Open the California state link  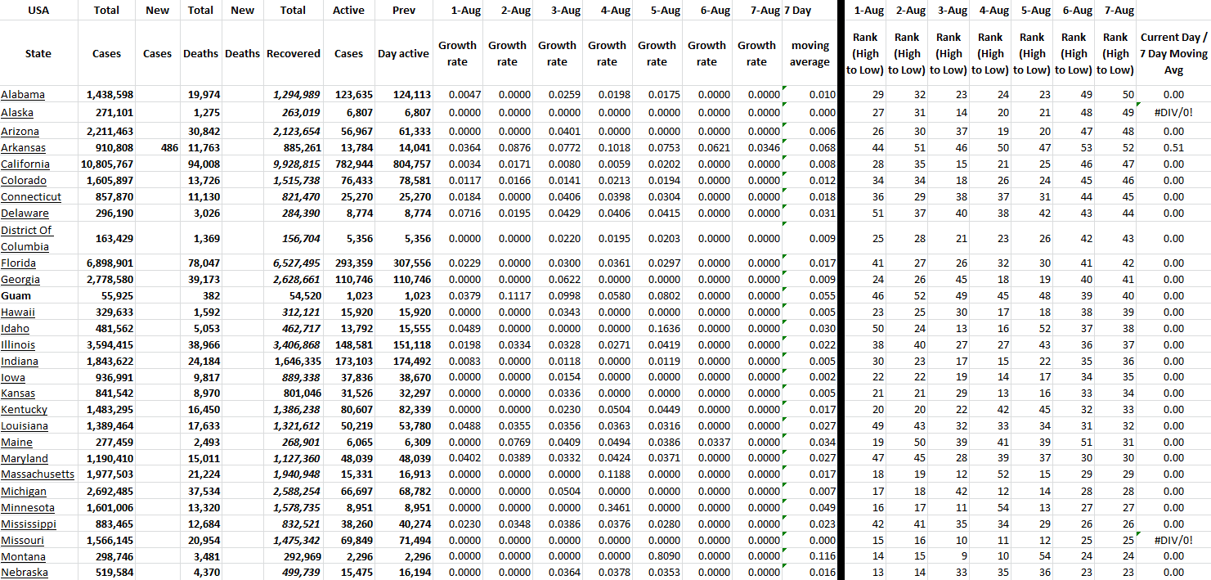click(x=25, y=164)
